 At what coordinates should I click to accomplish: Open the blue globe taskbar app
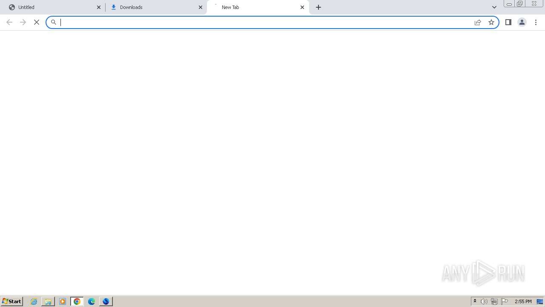click(106, 301)
